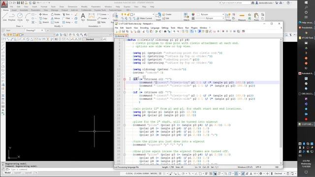The image size is (315, 177).
Task: Click Save icon in Notepad++ toolbar
Action: 124,31
